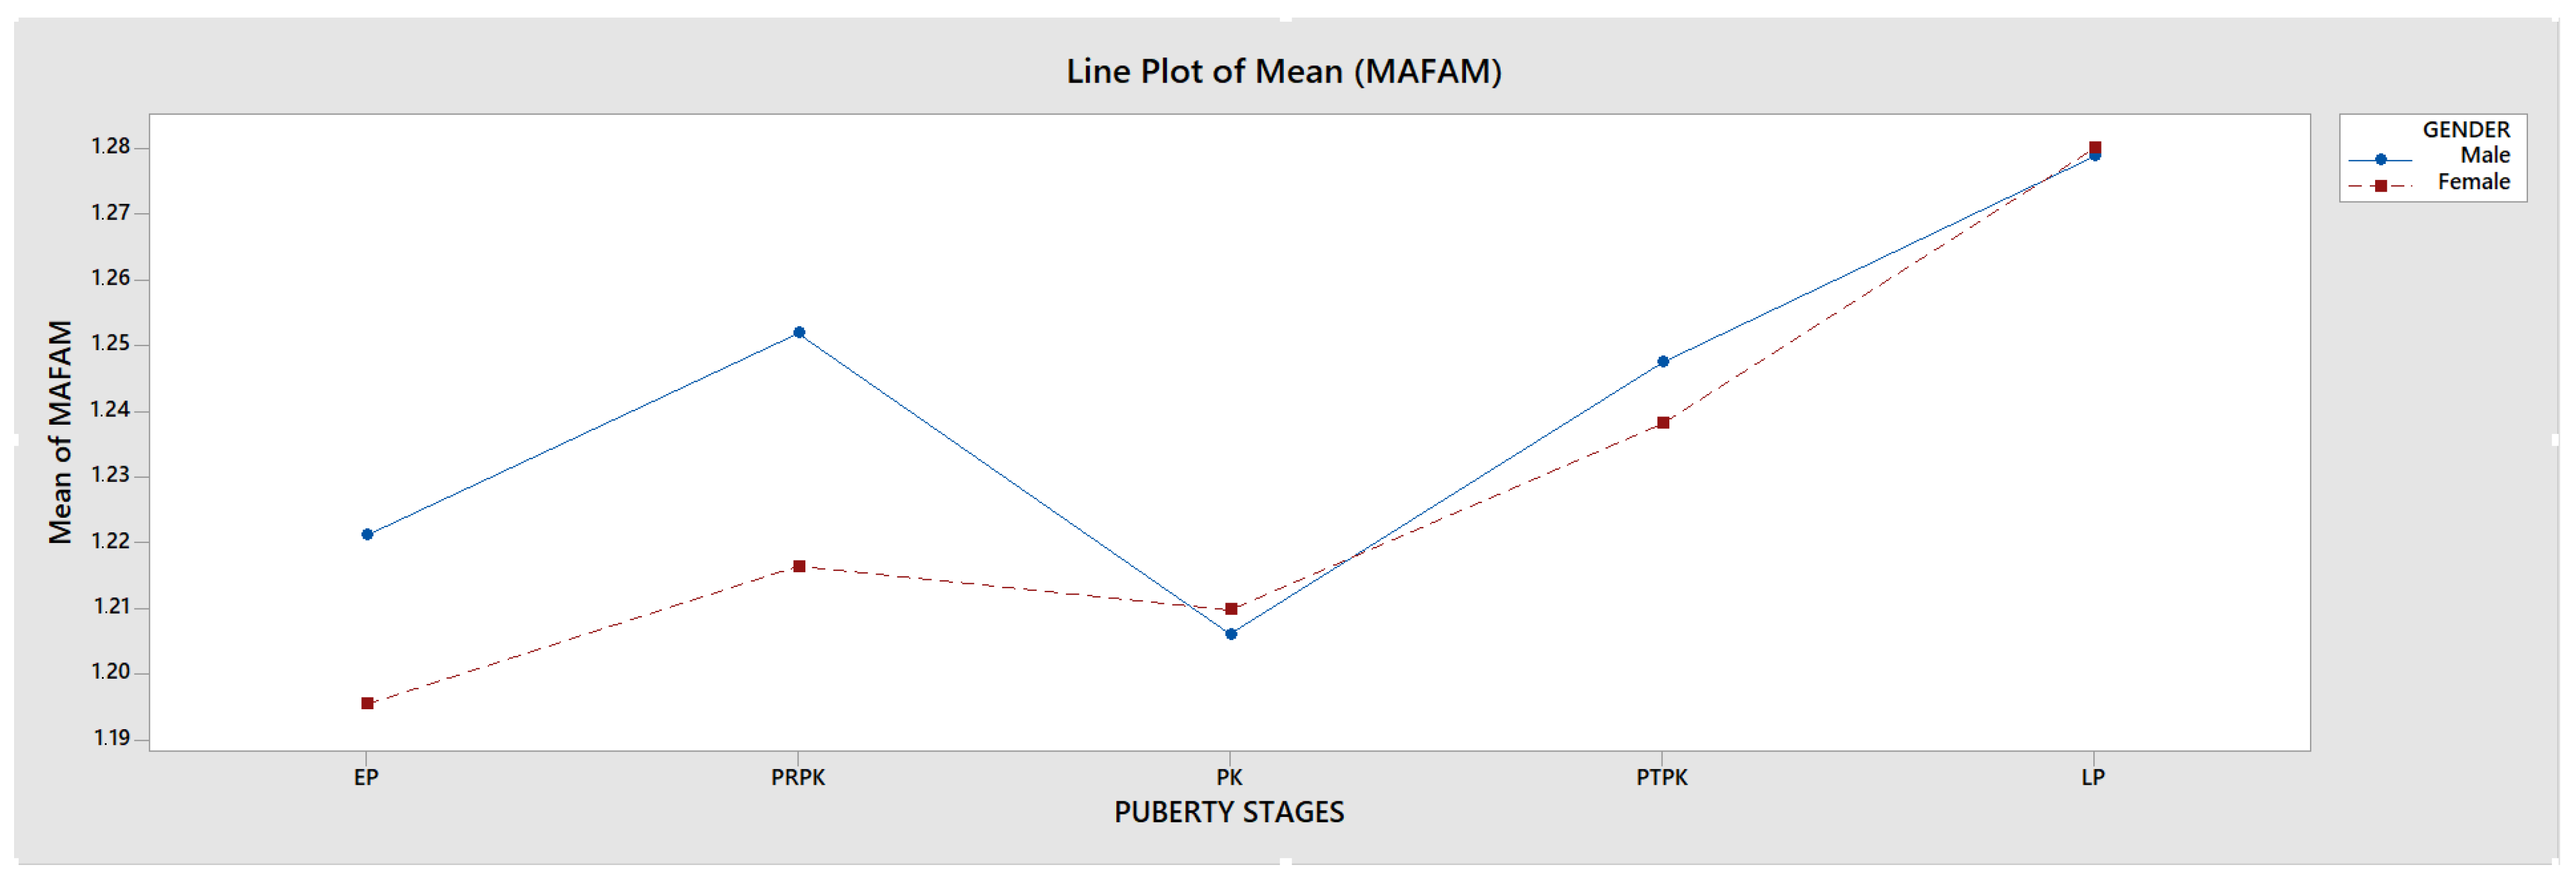Click the Male data point at EP
This screenshot has height=882, width=2576.
click(367, 534)
